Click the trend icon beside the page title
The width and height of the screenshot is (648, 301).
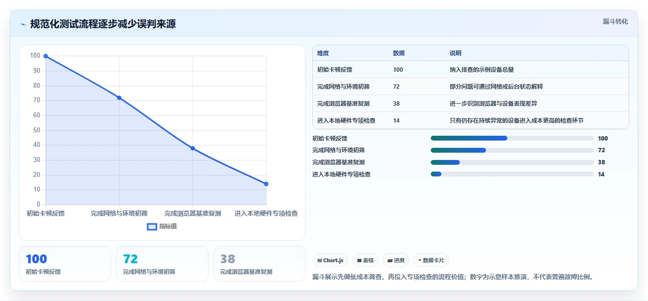23,24
